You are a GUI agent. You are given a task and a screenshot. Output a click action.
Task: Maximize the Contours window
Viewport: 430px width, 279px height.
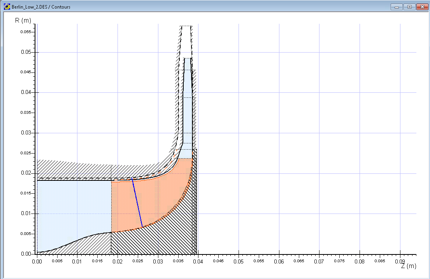click(409, 7)
